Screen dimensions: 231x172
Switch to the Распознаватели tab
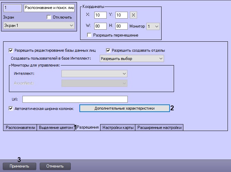pos(20,128)
